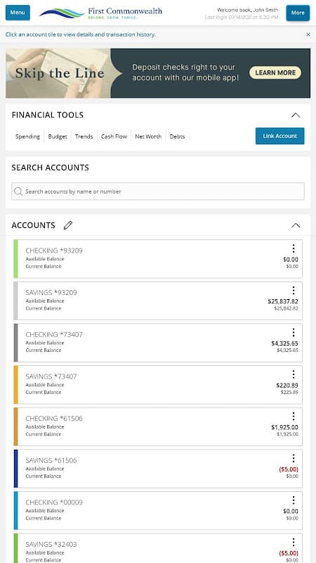Click the light green color bar of CHECKING *93209

pyautogui.click(x=15, y=259)
